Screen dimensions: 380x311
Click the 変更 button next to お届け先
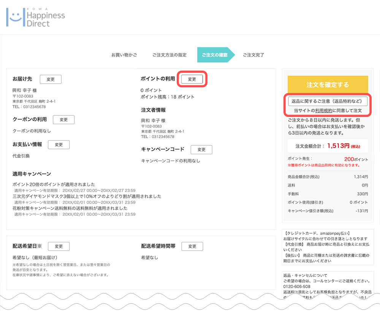click(51, 79)
